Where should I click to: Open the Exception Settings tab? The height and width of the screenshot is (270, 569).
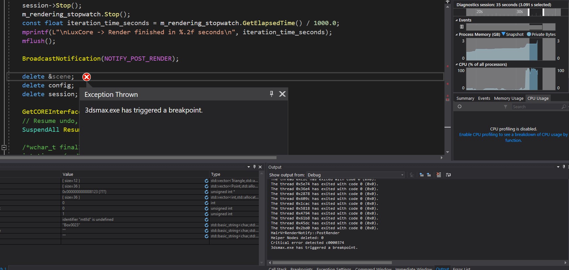click(334, 268)
